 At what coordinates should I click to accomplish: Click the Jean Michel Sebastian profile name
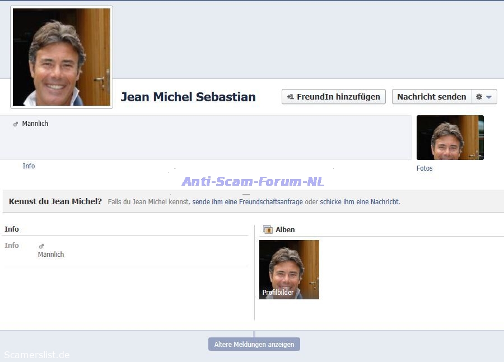point(188,97)
